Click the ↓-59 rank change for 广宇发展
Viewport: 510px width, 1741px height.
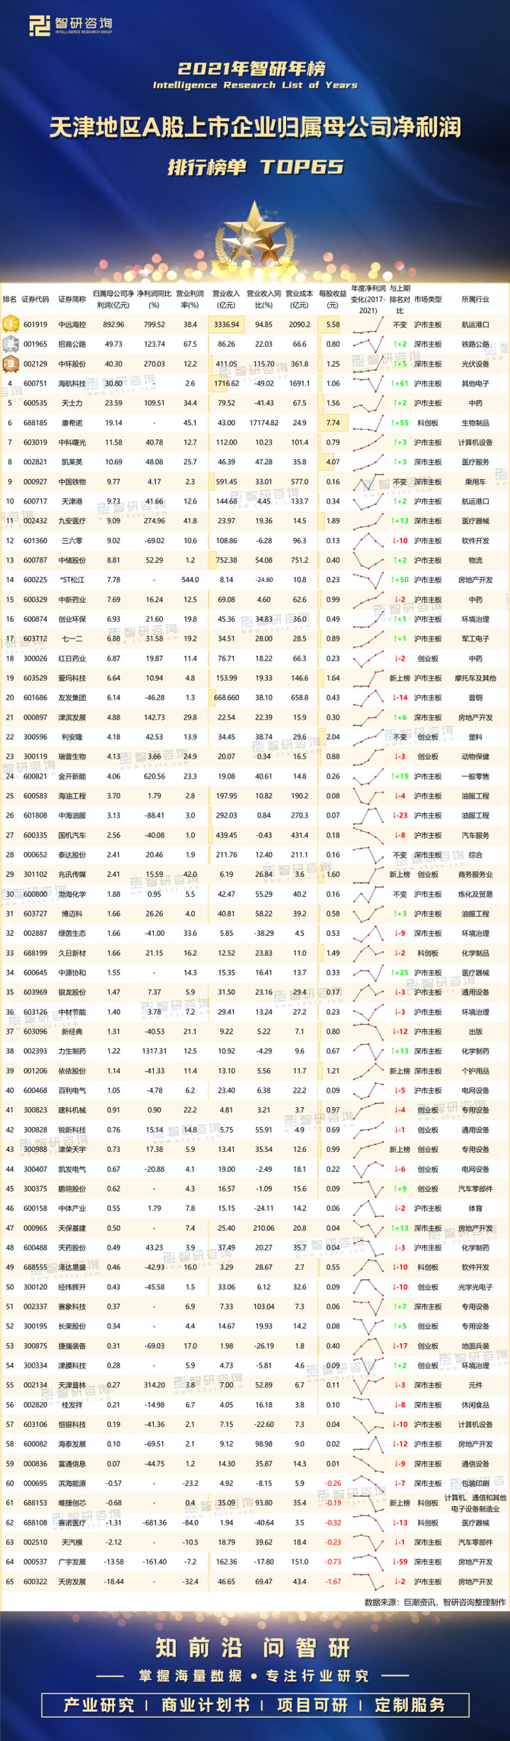[400, 1562]
